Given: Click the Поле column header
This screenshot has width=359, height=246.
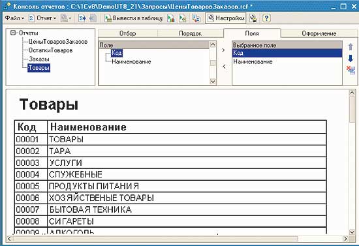Looking at the screenshot, I should (154, 45).
